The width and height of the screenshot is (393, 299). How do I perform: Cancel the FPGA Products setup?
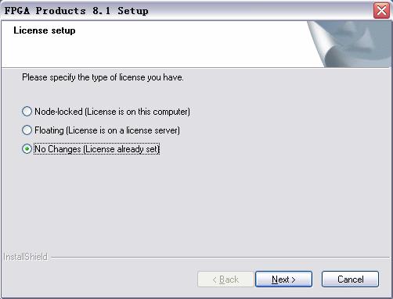(350, 279)
